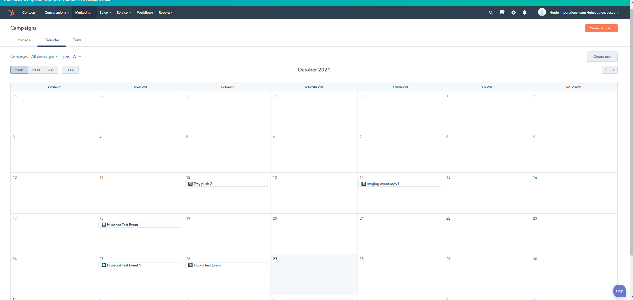633x300 pixels.
Task: Click date number 1 under Friday
Action: click(447, 96)
